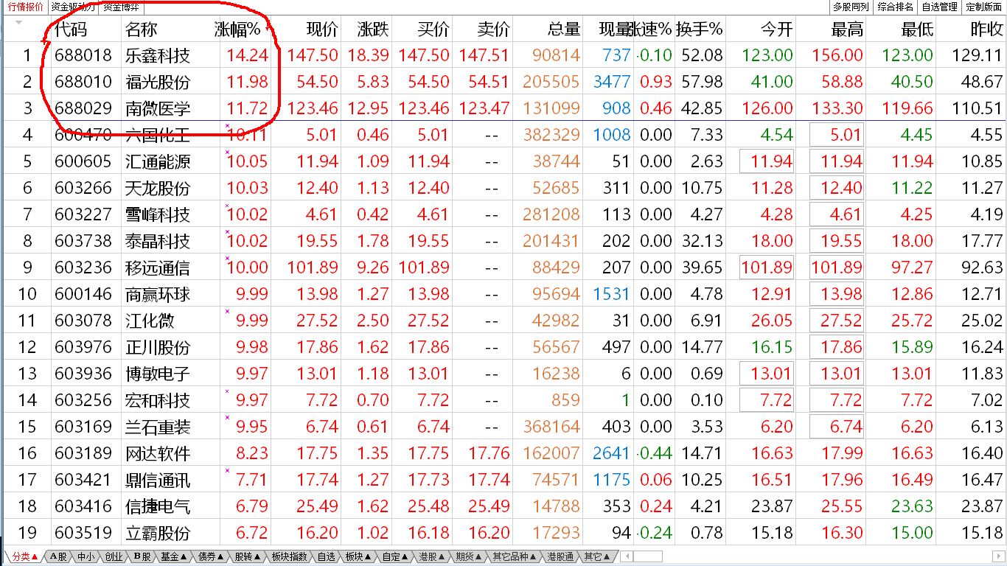
Task: Expand the 其它品种 tab menu
Action: tap(515, 556)
